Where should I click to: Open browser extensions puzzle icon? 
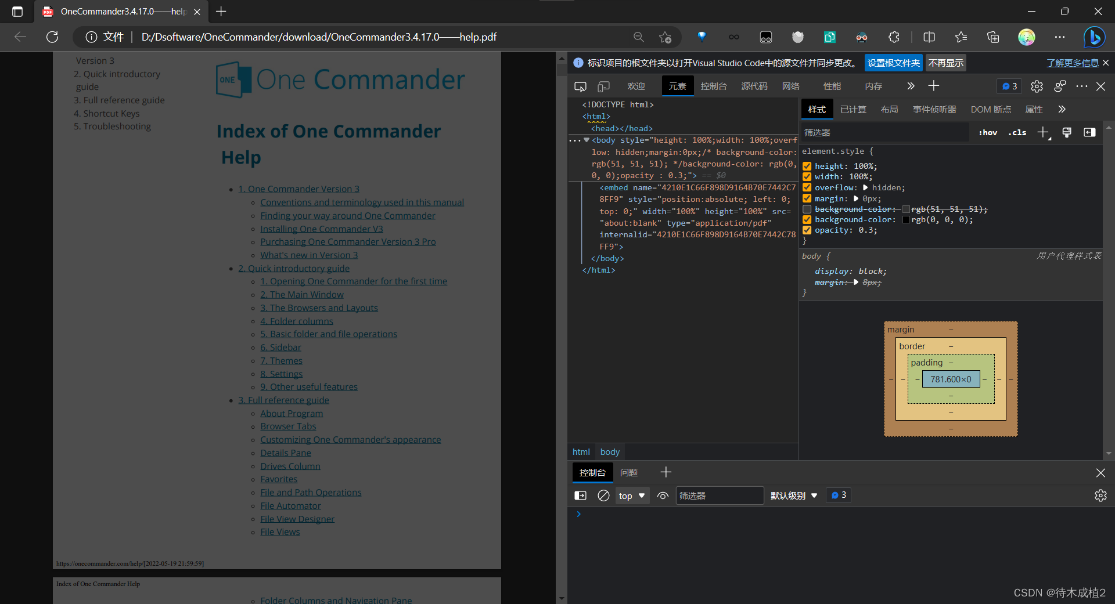894,37
